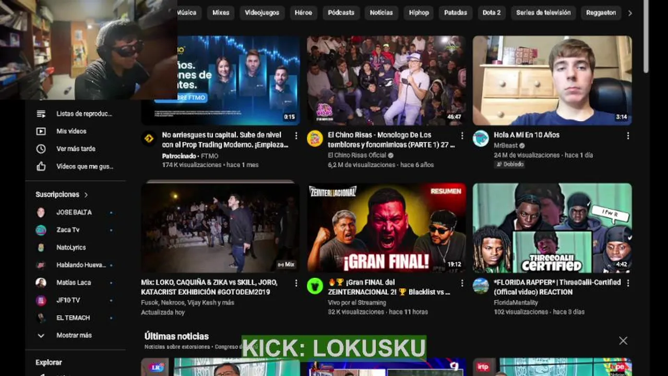The height and width of the screenshot is (376, 668).
Task: Open options menu for Hola A Mi En 10 Años
Action: (x=628, y=136)
